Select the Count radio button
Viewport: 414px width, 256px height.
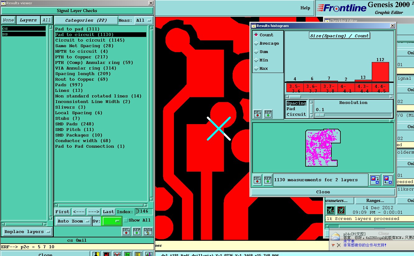256,35
